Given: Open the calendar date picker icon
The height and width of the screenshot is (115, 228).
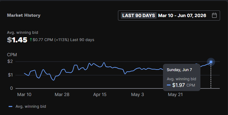Looking at the screenshot, I should click(x=214, y=15).
